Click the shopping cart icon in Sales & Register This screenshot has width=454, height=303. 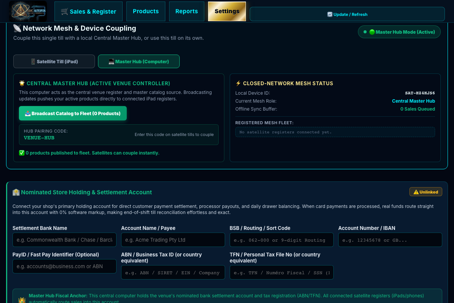(64, 11)
